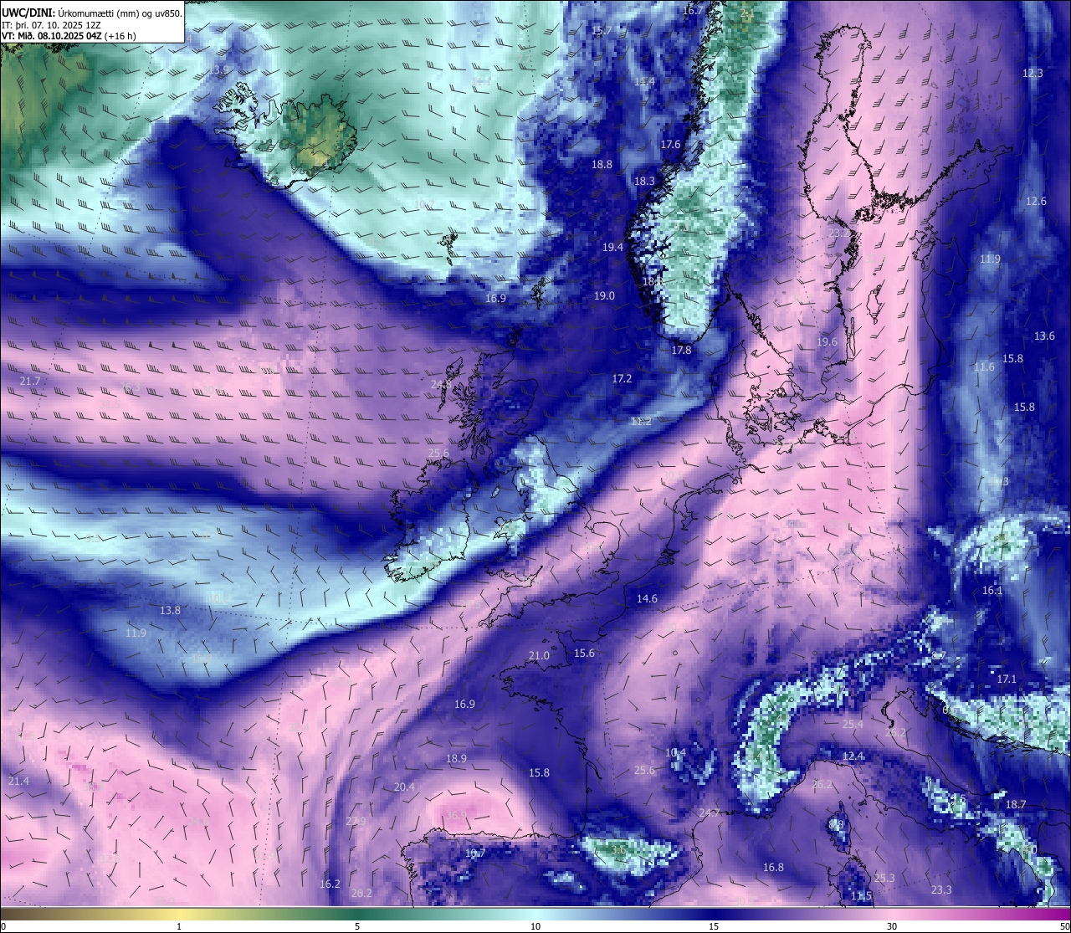This screenshot has height=933, width=1071.
Task: Click the 10.4 value over southern France
Action: click(675, 753)
